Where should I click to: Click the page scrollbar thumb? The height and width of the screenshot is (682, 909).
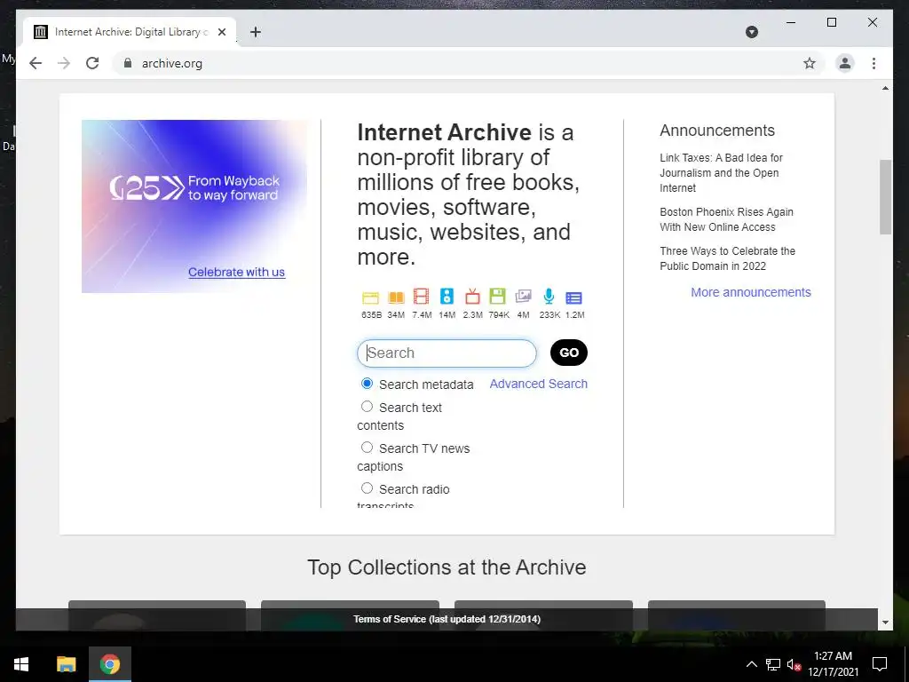tap(885, 197)
